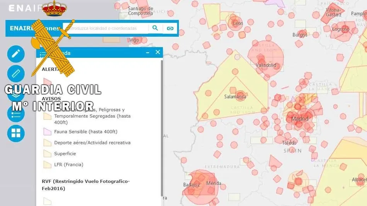Click the magnifier search icon
This screenshot has height=206, width=367.
tap(155, 28)
